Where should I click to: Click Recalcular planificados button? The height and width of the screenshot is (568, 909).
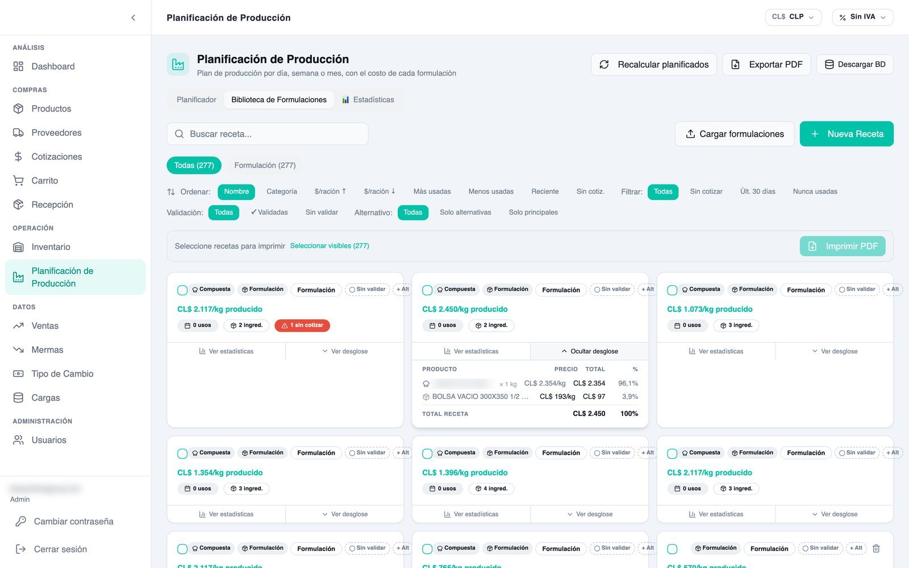pos(654,64)
